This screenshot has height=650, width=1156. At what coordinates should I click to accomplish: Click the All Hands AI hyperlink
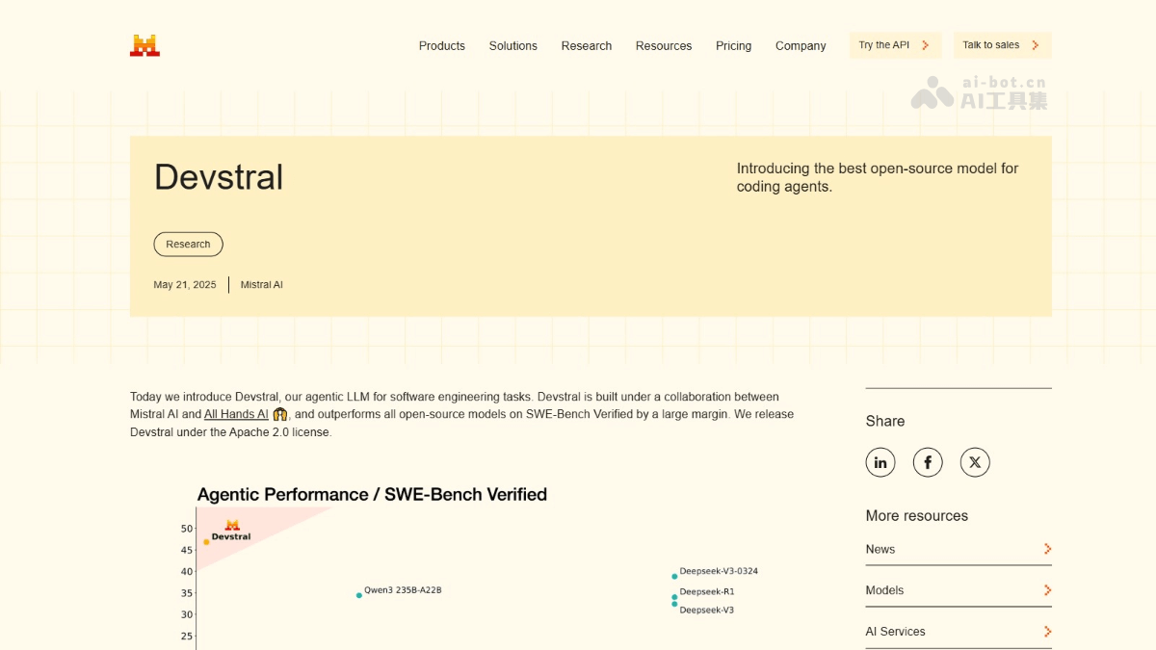click(236, 414)
